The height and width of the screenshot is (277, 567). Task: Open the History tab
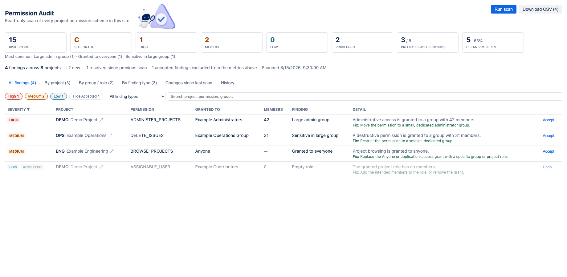pos(227,83)
